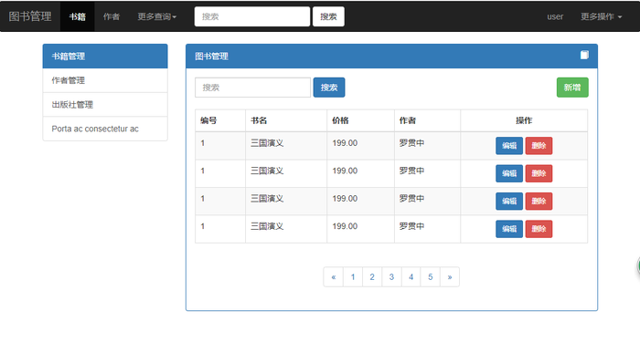The image size is (640, 363).
Task: Click 199.00 price in the second table row
Action: pos(345,171)
